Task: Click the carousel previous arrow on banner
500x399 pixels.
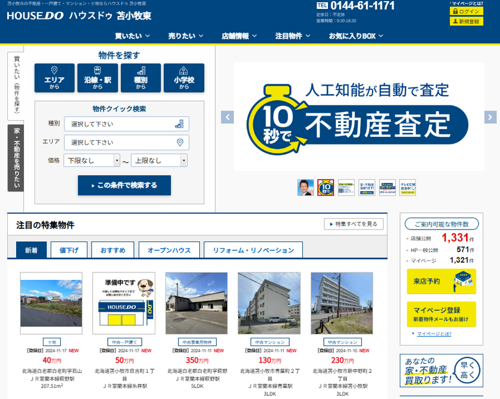Action: (227, 117)
